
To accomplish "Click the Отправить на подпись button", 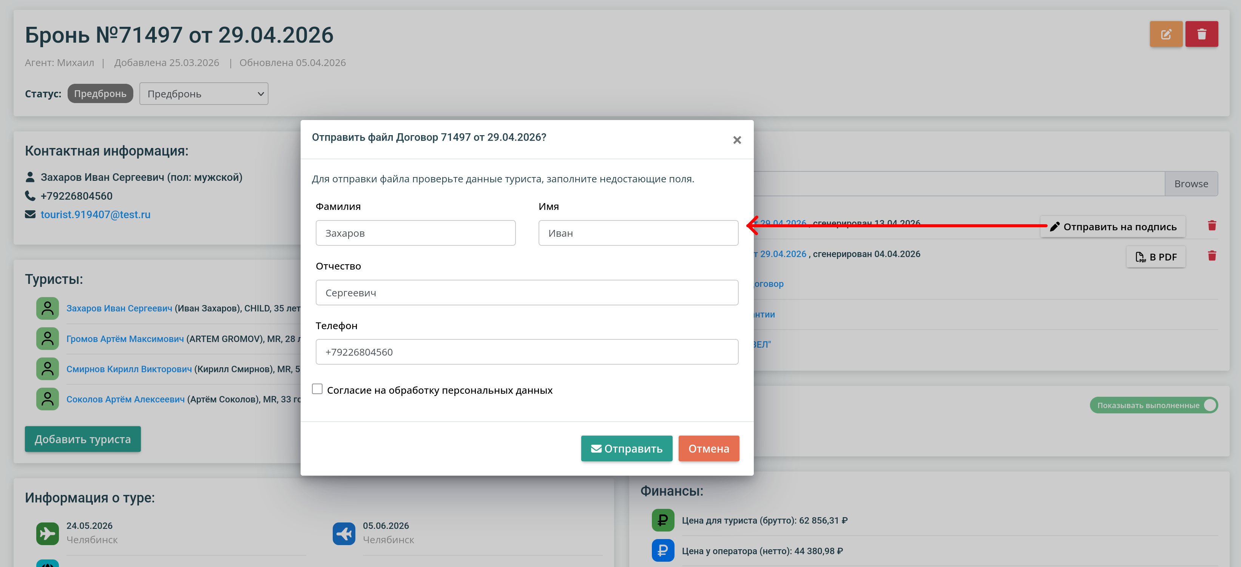I will point(1112,226).
